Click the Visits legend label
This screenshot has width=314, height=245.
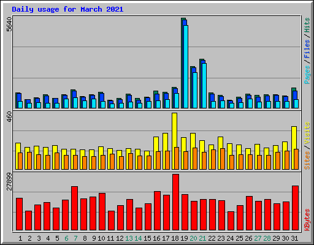click(x=307, y=134)
